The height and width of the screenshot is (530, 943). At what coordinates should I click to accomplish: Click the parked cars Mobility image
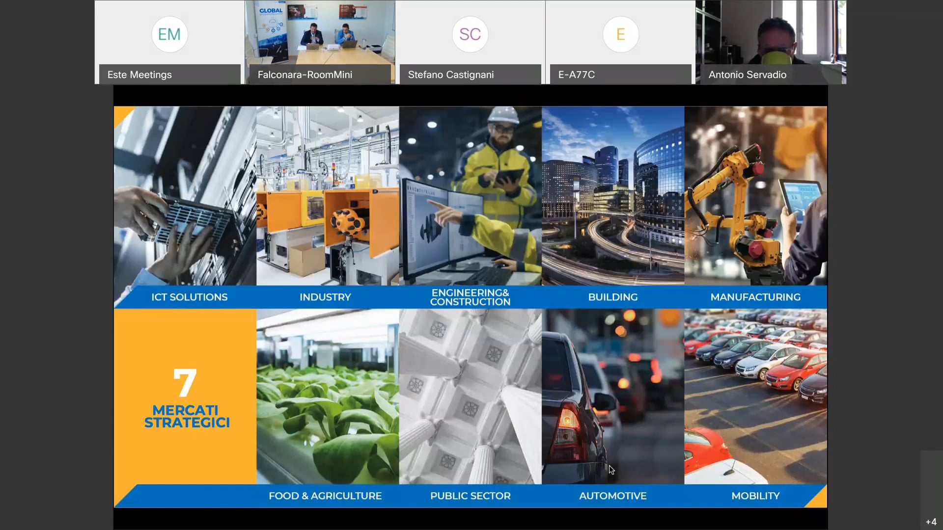(756, 397)
